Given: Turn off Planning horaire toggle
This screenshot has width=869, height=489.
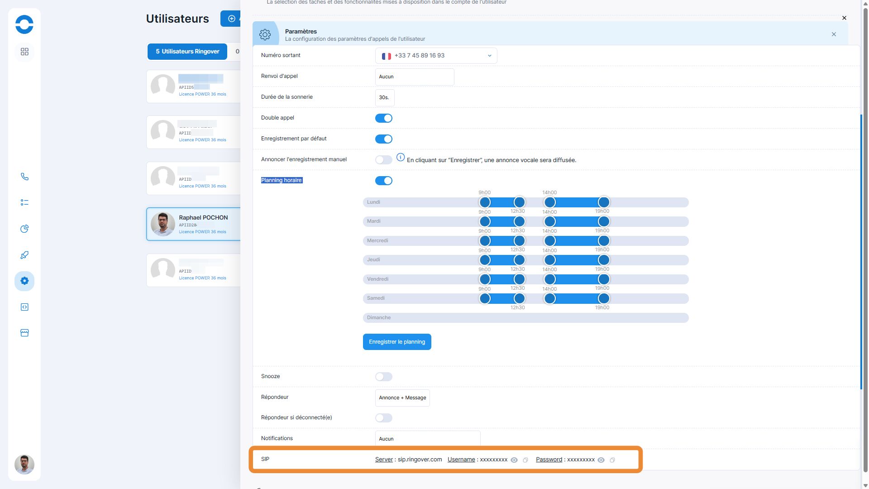Looking at the screenshot, I should coord(383,181).
